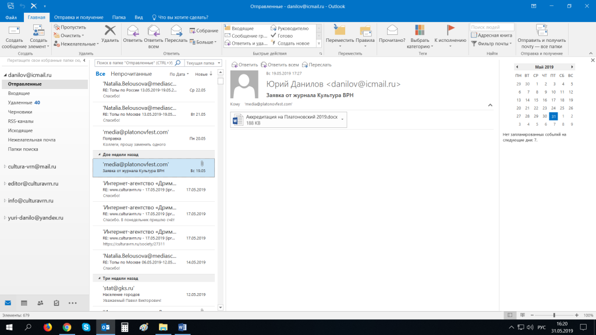Expand the editor@culturavrn.ru account
The width and height of the screenshot is (596, 335).
(5, 183)
